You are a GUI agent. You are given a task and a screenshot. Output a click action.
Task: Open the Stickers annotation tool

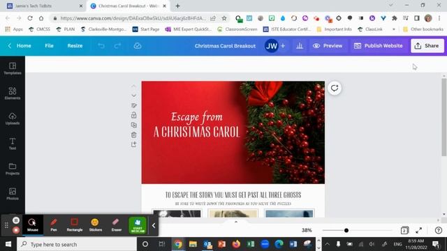[x=96, y=225]
